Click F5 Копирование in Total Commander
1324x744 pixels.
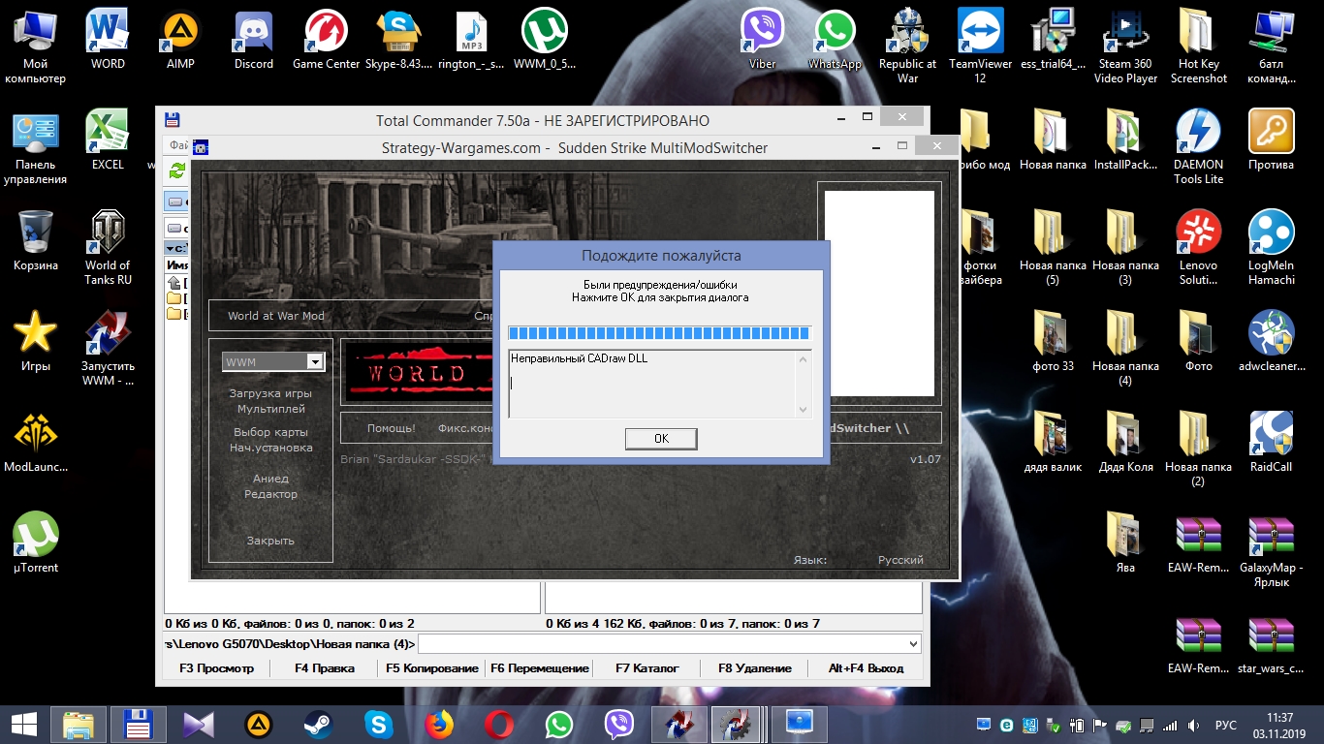432,668
